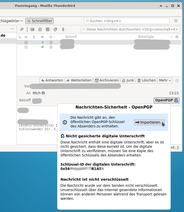Open column picker icon in message list
The width and height of the screenshot is (184, 212).
[177, 37]
